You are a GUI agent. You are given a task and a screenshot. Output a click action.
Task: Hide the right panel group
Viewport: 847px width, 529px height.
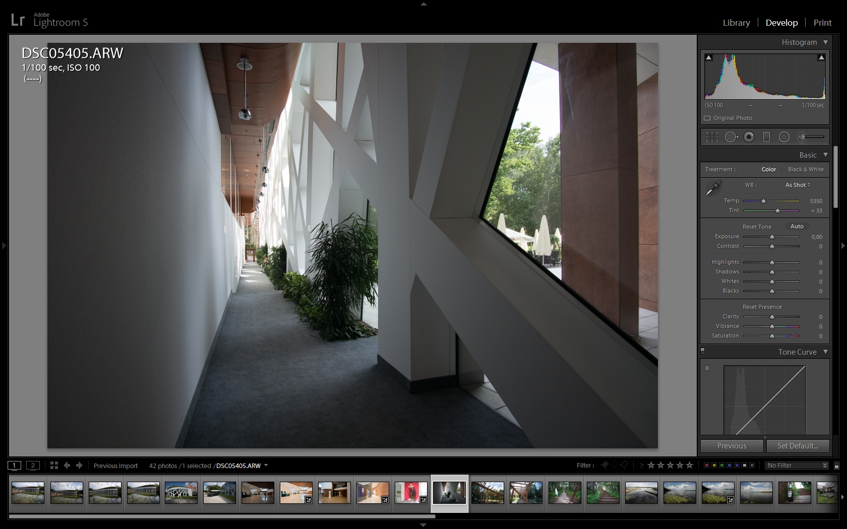coord(843,246)
